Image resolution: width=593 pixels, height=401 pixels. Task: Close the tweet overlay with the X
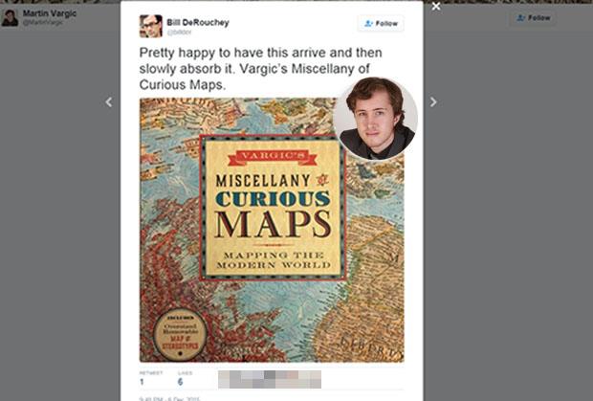coord(436,7)
